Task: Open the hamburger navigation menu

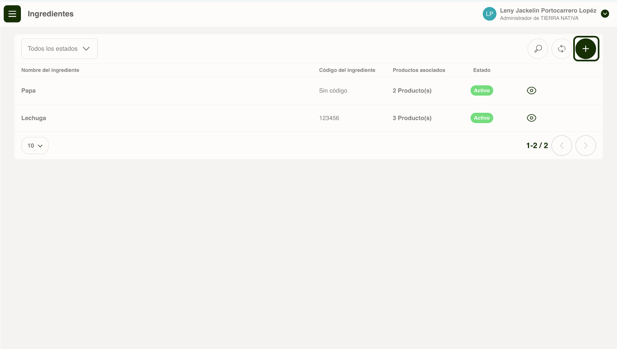Action: tap(12, 14)
